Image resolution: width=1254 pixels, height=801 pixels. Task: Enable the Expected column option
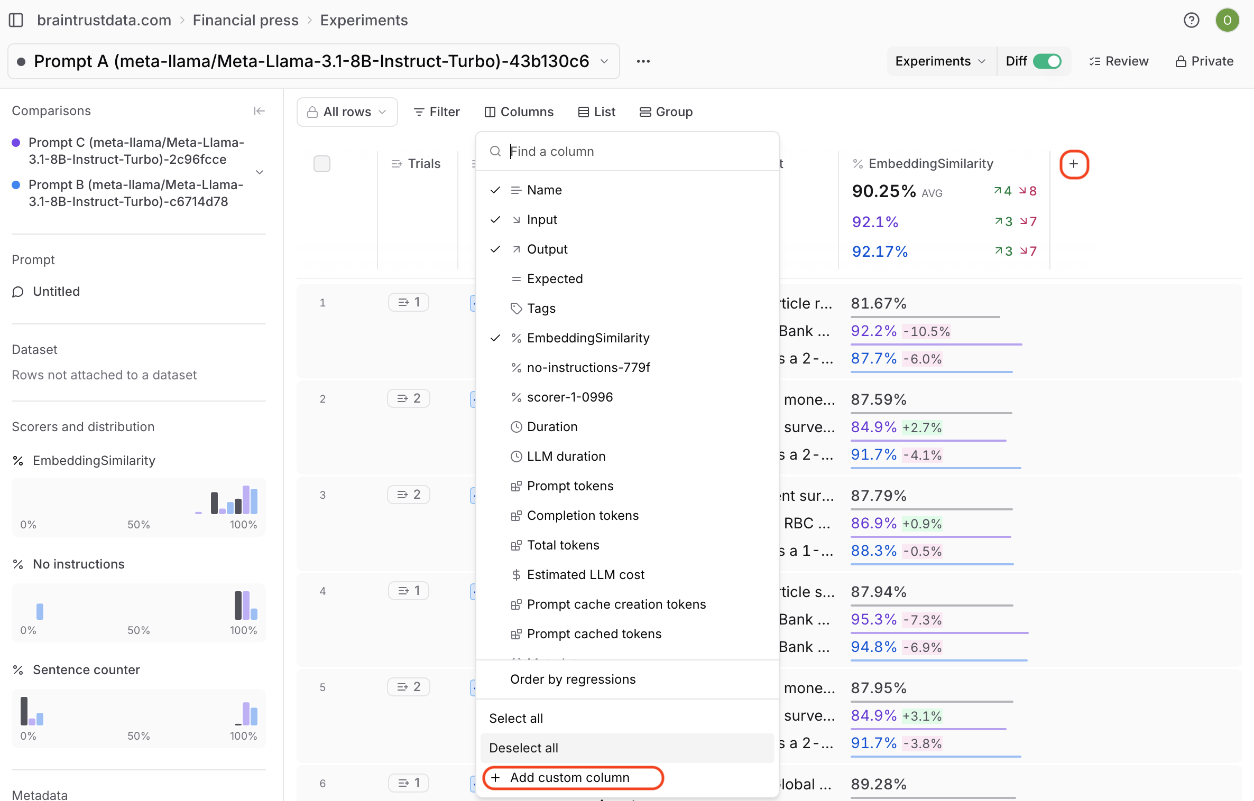[x=555, y=279]
